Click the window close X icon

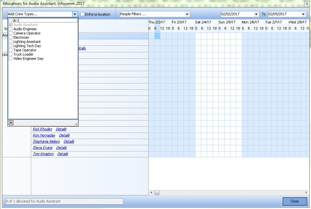coord(306,3)
